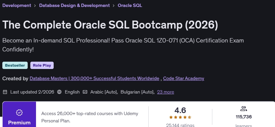Click the Premium badge checkmark icon
275x127 pixels.
(19, 112)
